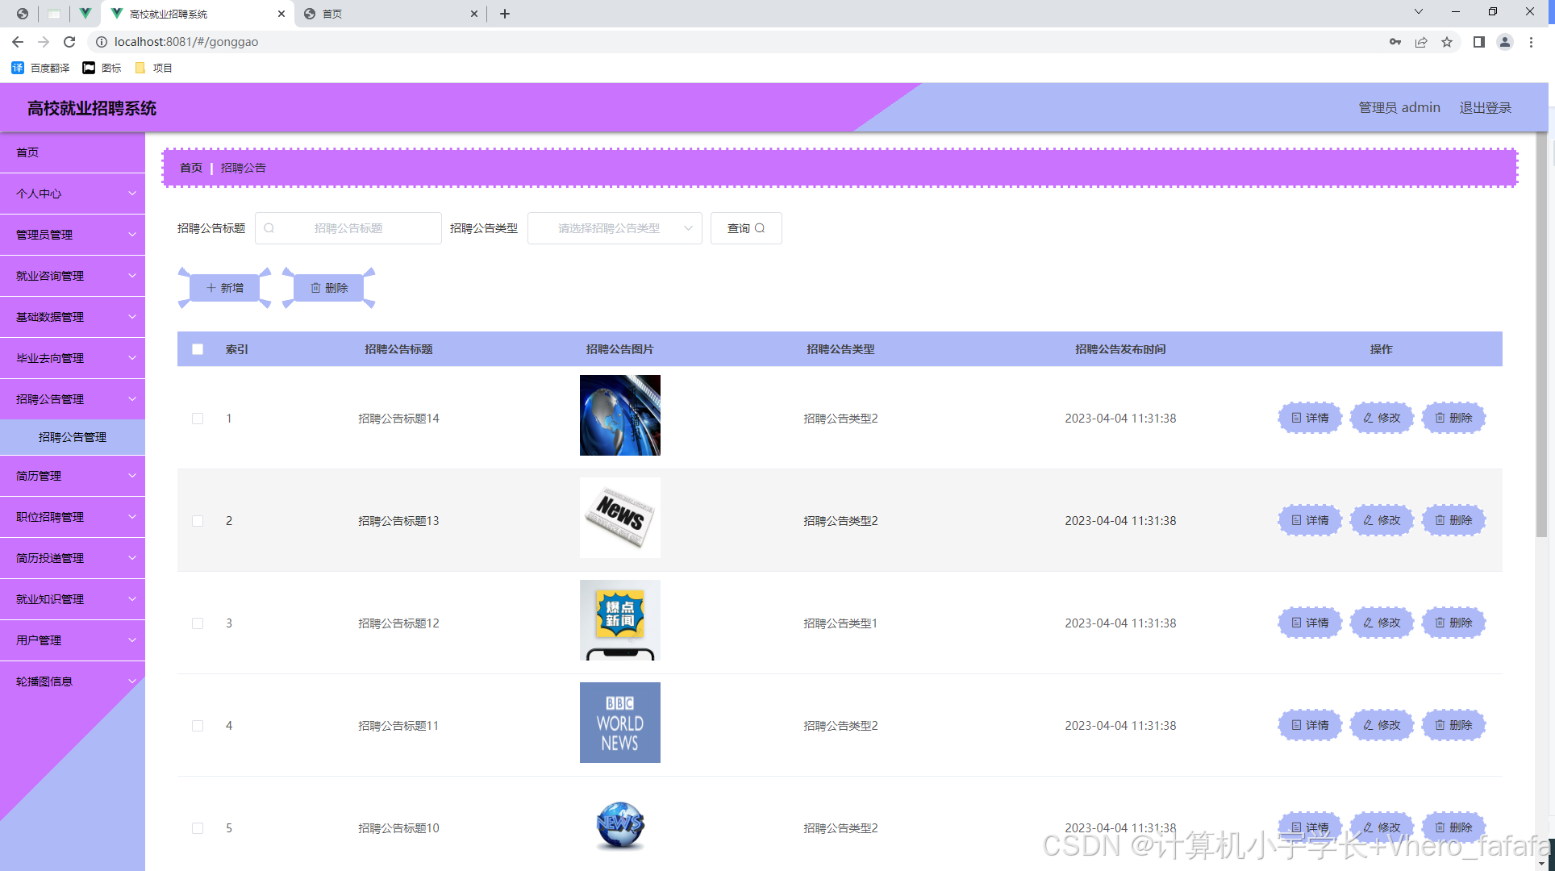Click 删除 trash button for row 3

tap(1453, 623)
